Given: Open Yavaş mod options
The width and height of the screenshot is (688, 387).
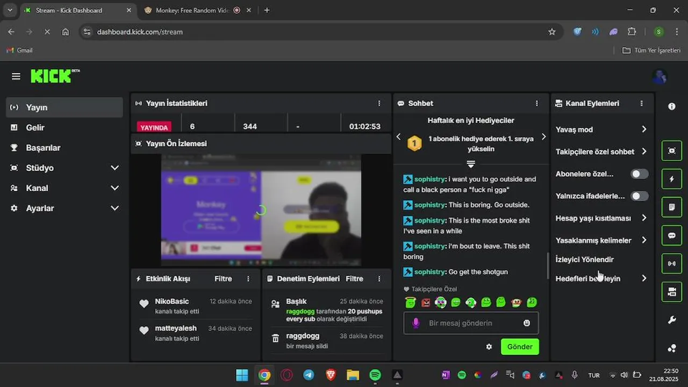Looking at the screenshot, I should [602, 130].
